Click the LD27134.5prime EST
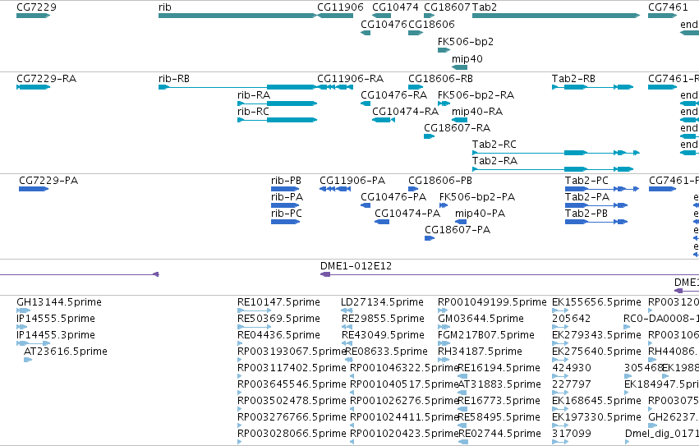The height and width of the screenshot is (446, 699). click(x=347, y=310)
